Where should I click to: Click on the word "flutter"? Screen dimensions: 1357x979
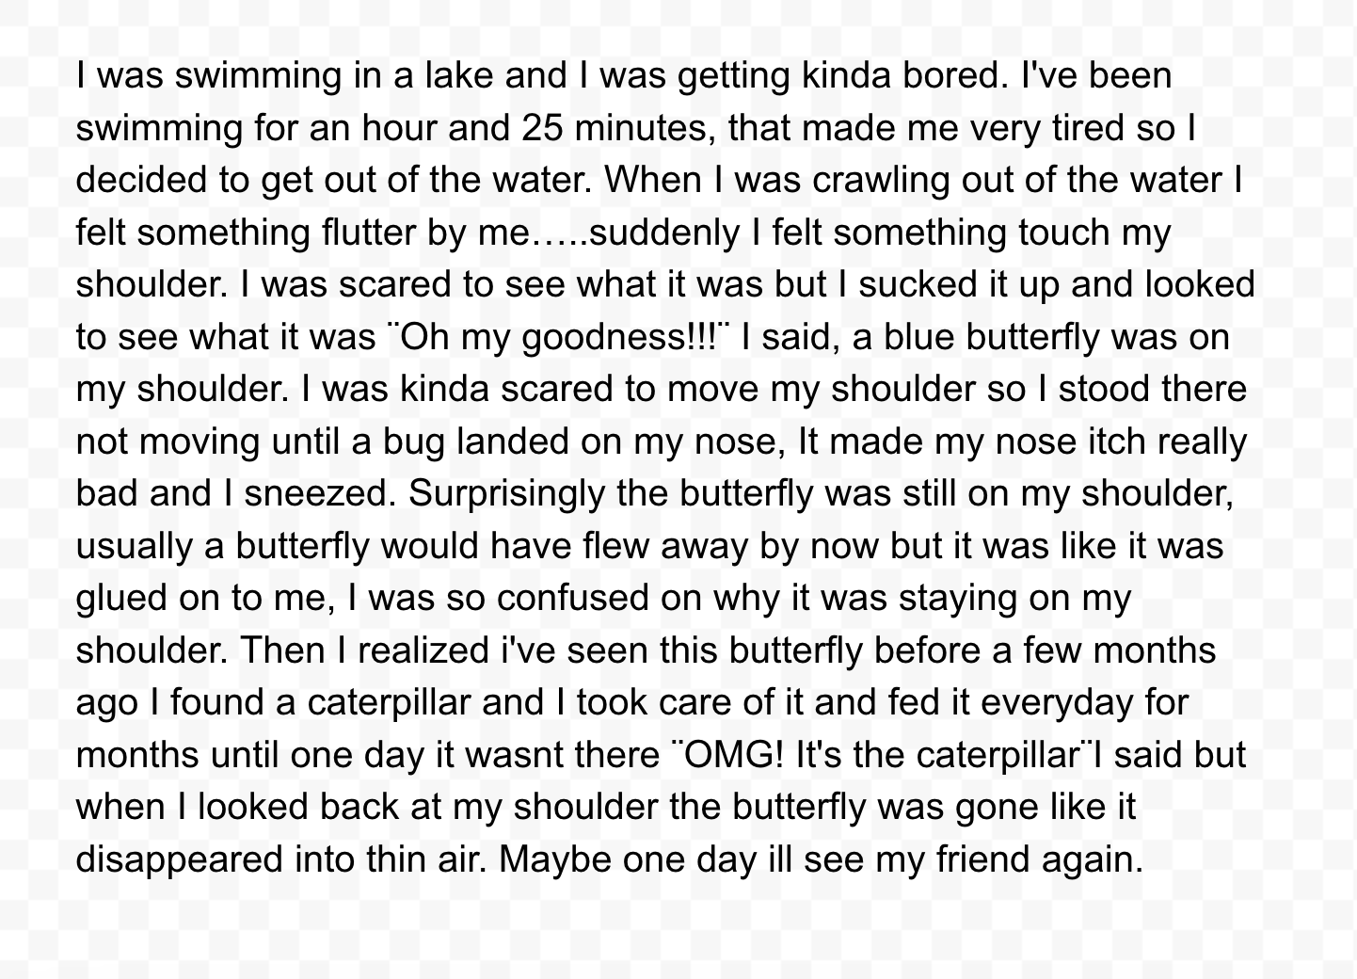pos(369,233)
